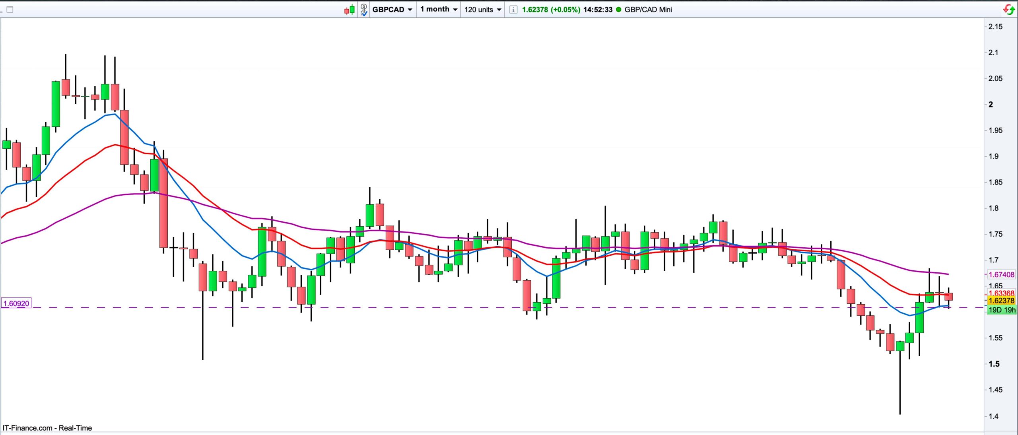Click the 1.60920 horizontal line label
Viewport: 1018px width, 435px height.
[16, 303]
